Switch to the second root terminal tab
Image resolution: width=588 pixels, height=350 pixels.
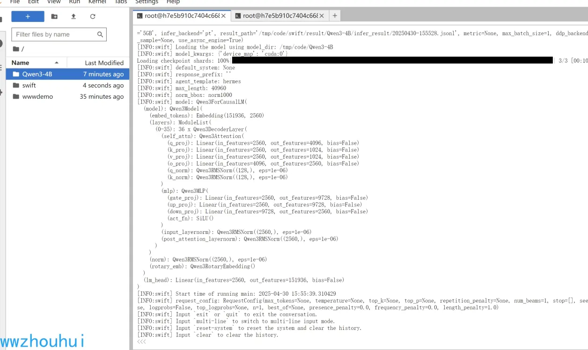pos(280,15)
